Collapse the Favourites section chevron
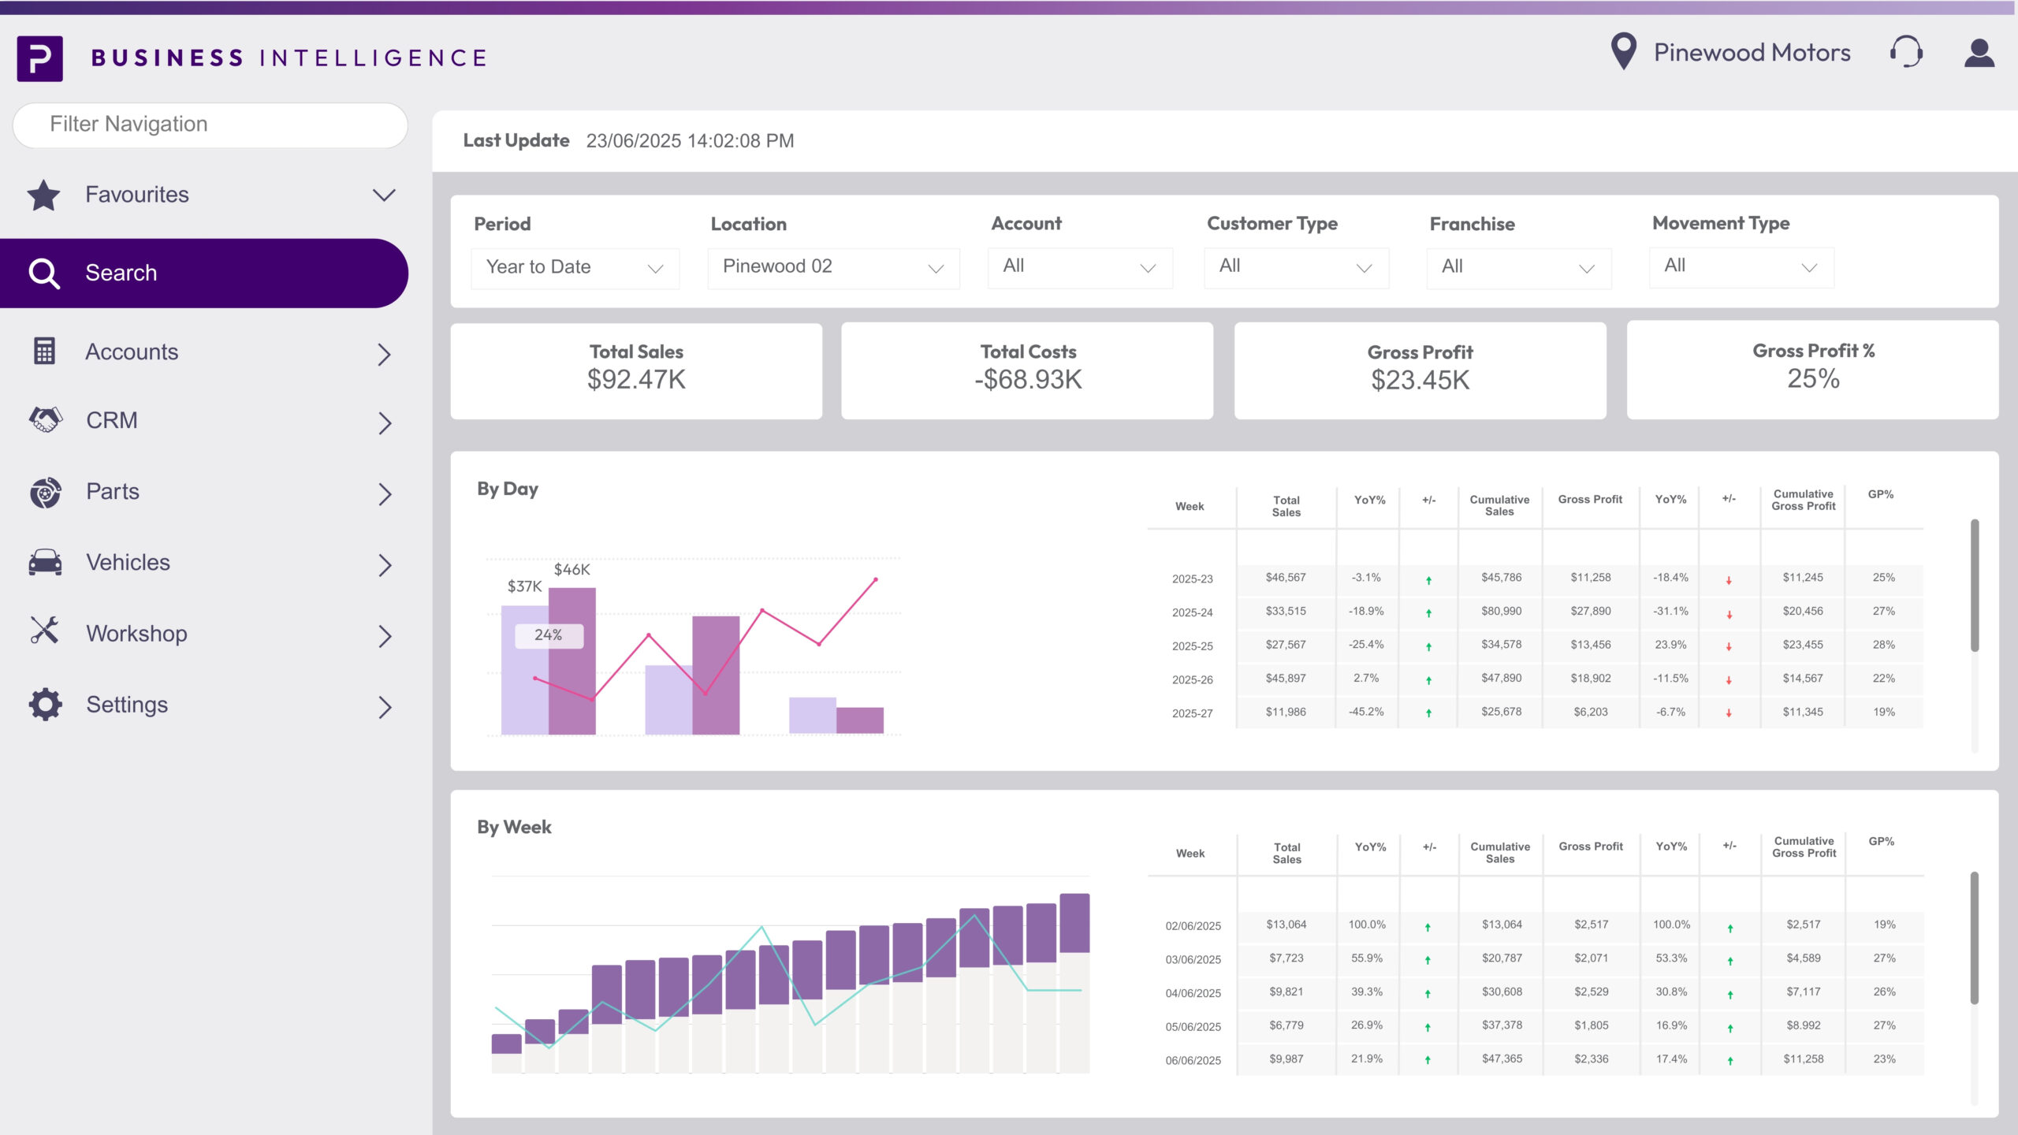 pos(384,195)
